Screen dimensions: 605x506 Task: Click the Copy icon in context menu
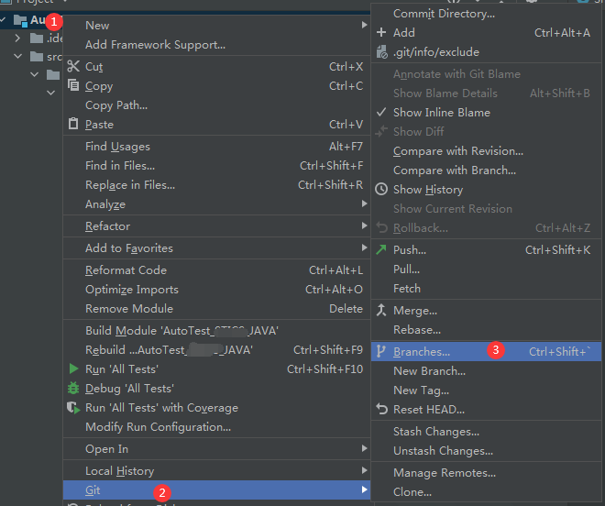point(73,86)
